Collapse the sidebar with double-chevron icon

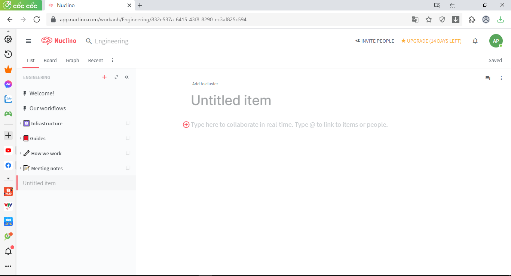pos(127,77)
